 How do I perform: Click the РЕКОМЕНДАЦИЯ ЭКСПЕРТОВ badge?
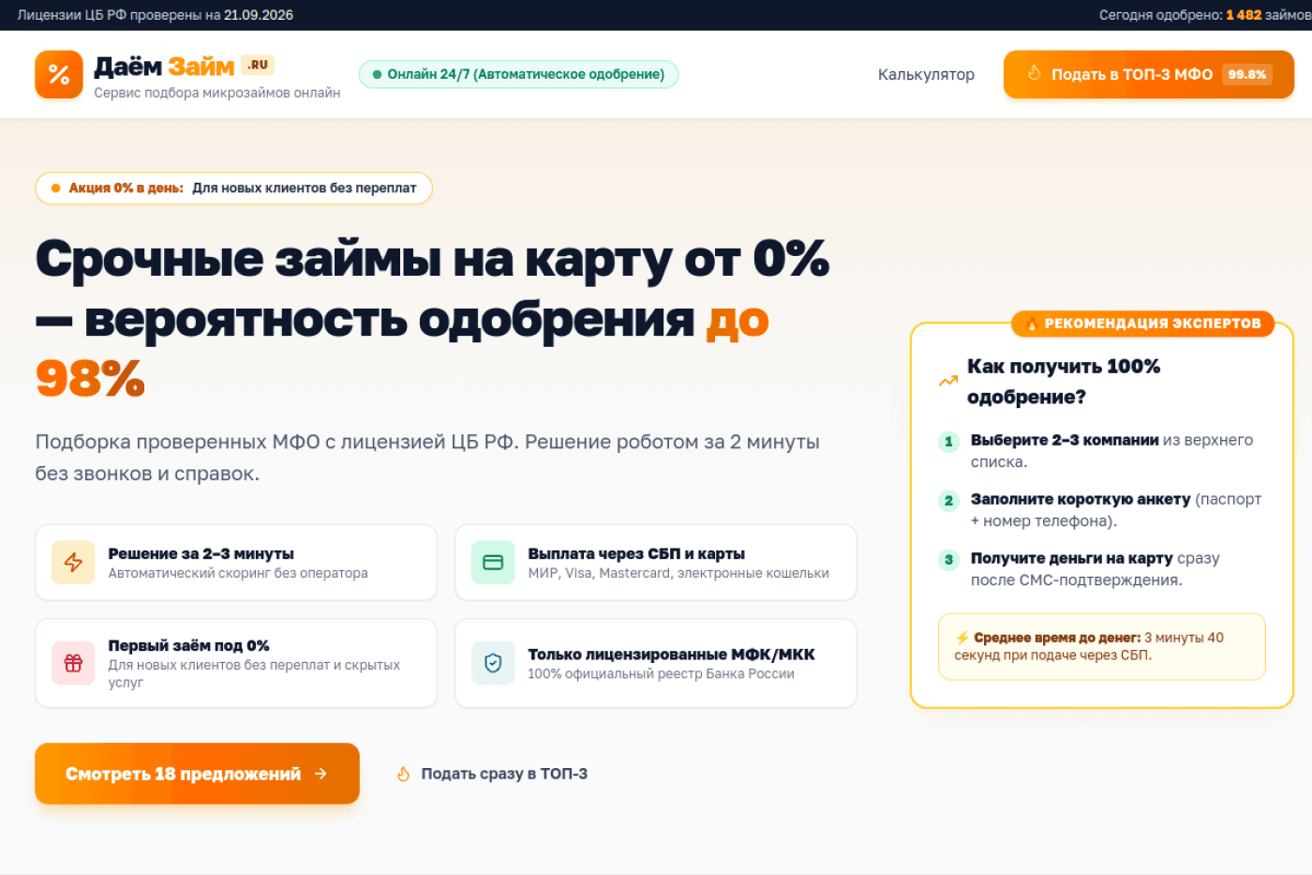tap(1143, 324)
